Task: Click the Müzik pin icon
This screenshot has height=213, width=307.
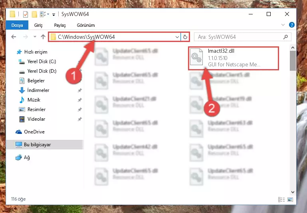Action: tap(80, 100)
